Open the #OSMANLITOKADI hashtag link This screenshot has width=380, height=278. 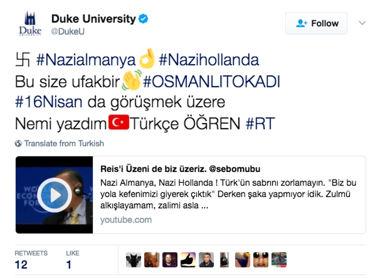tap(211, 81)
